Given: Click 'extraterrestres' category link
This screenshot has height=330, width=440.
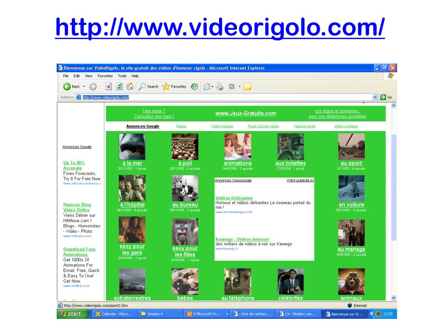Looking at the screenshot, I should [132, 298].
